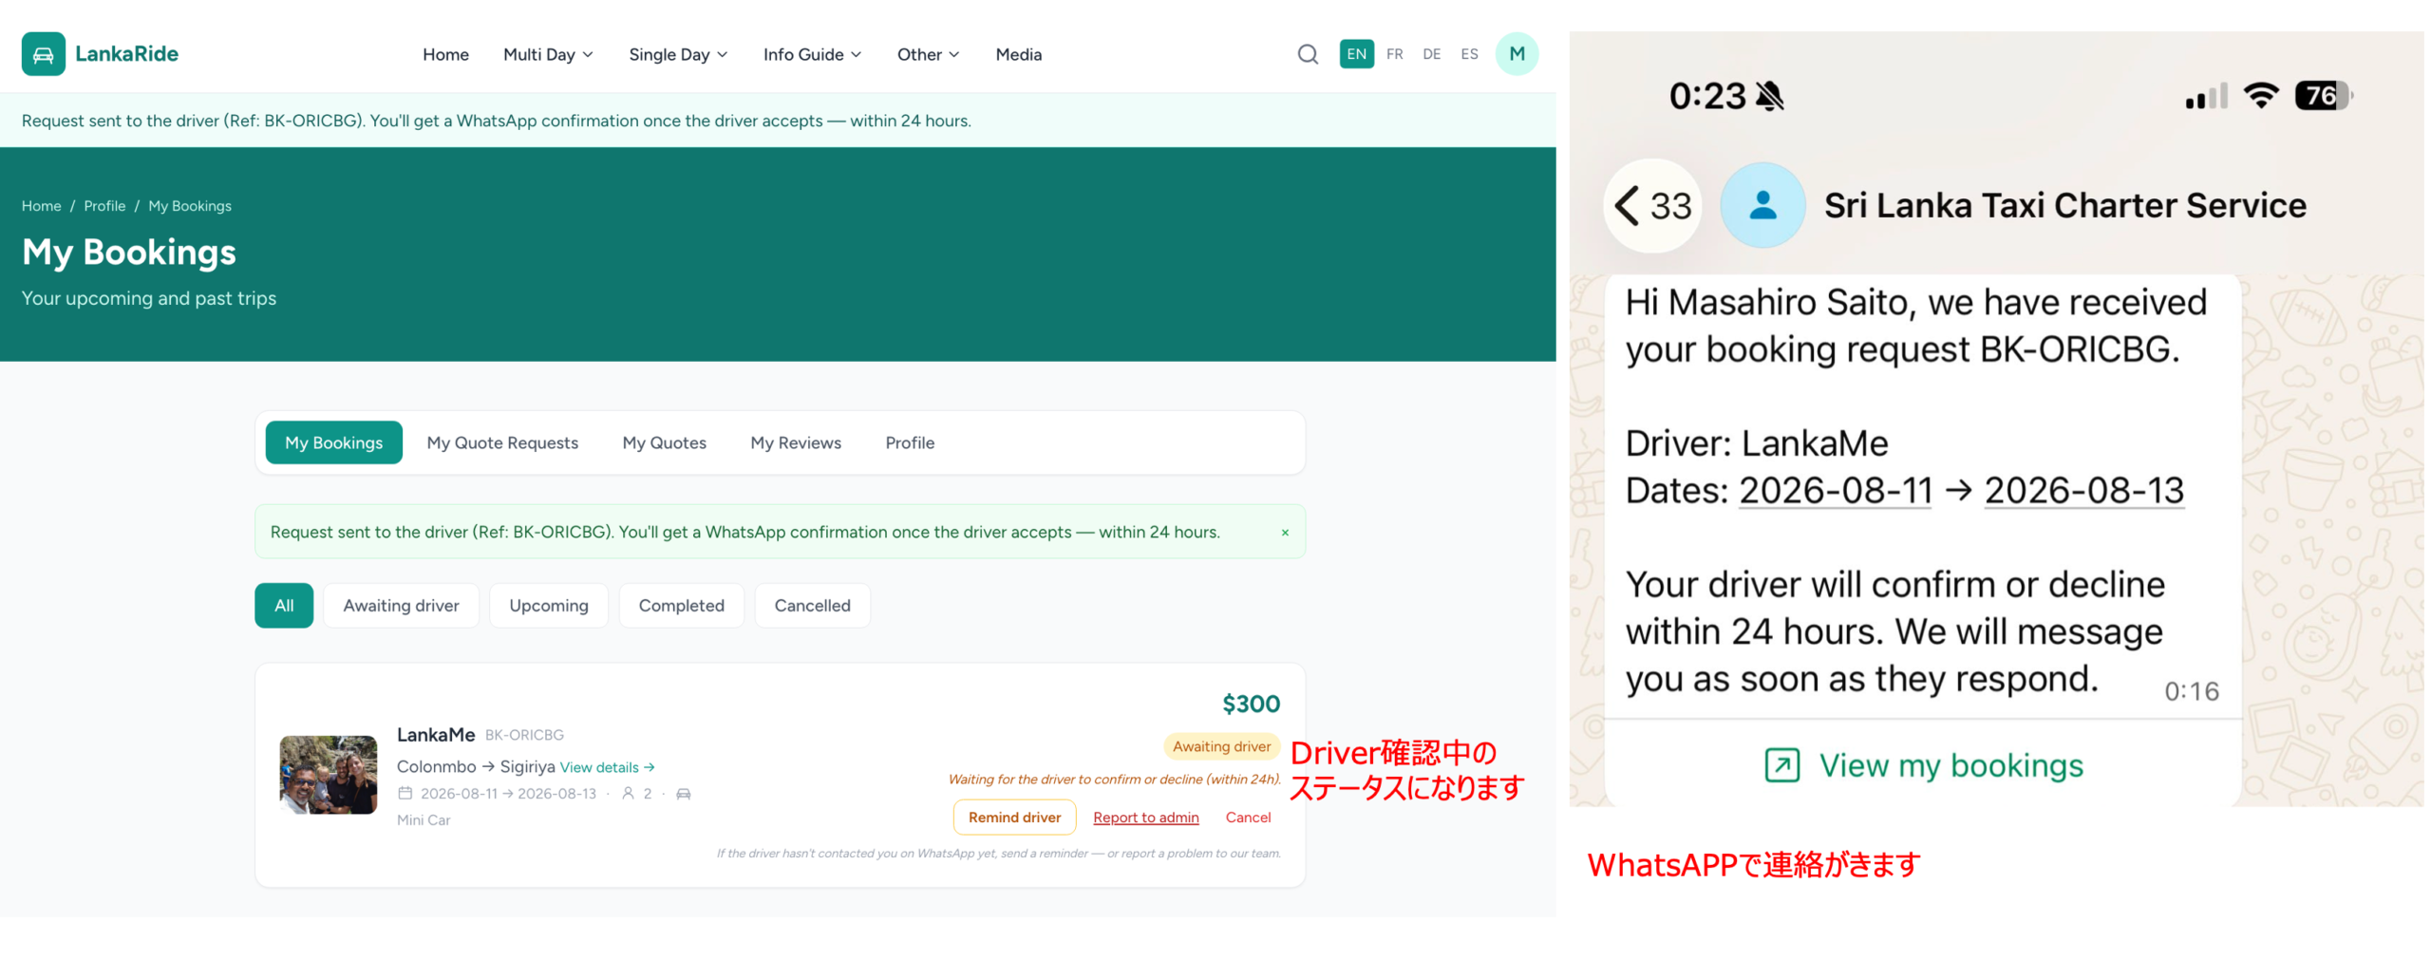Click the car icon in booking details

pyautogui.click(x=684, y=794)
